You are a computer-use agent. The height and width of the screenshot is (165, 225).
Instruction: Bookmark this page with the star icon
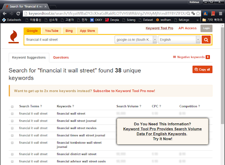[x=198, y=13]
